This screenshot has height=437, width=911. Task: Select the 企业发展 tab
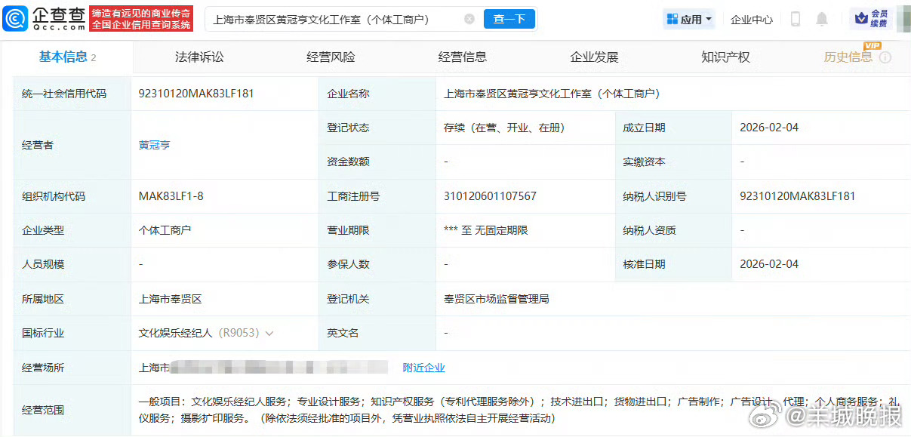593,56
